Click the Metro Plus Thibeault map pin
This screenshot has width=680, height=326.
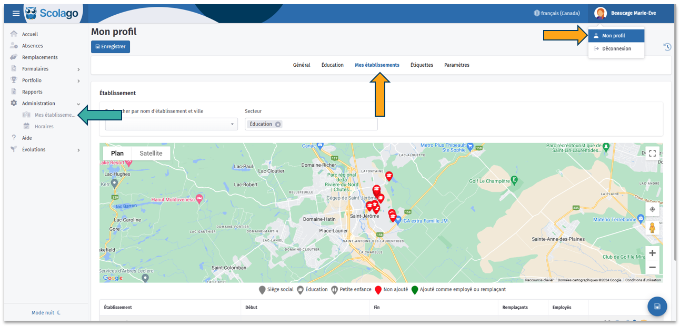471,147
